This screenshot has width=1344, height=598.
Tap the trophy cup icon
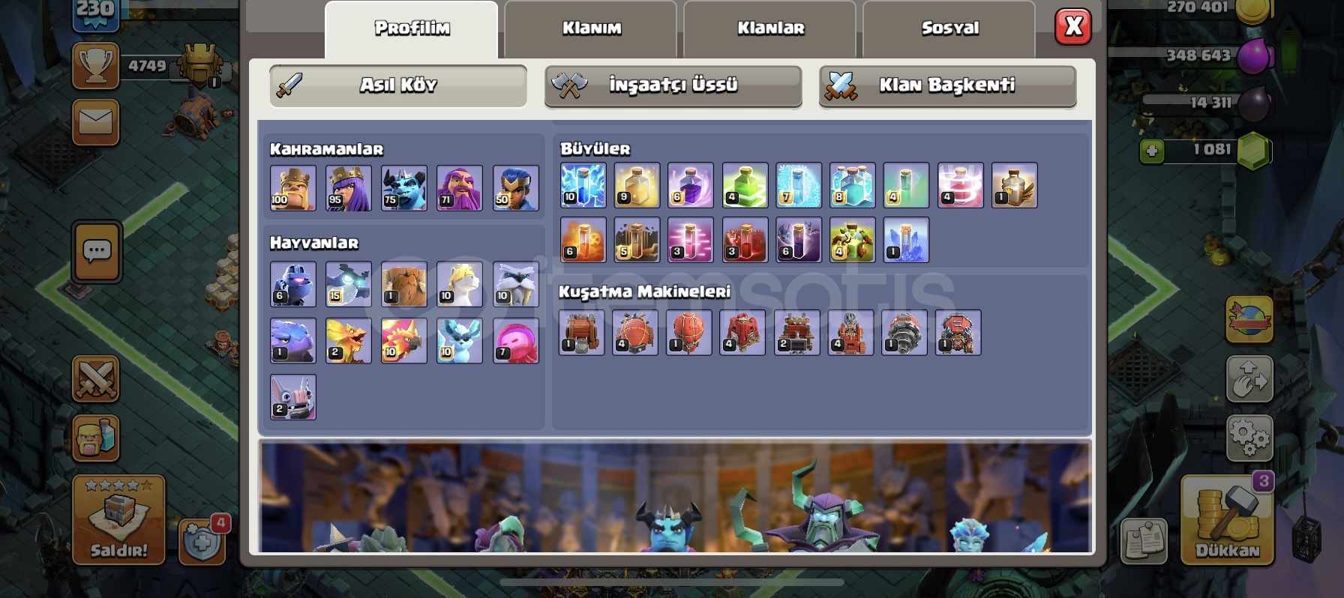pyautogui.click(x=95, y=66)
